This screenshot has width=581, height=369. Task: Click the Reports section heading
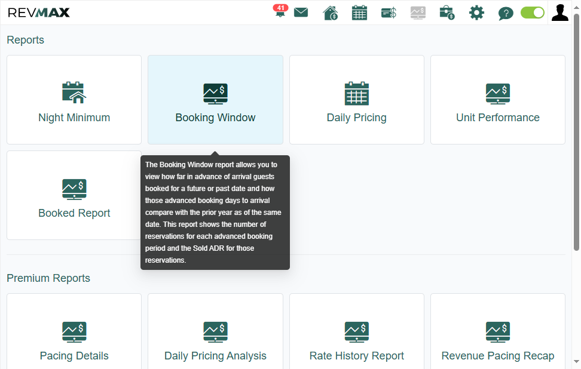click(x=25, y=40)
